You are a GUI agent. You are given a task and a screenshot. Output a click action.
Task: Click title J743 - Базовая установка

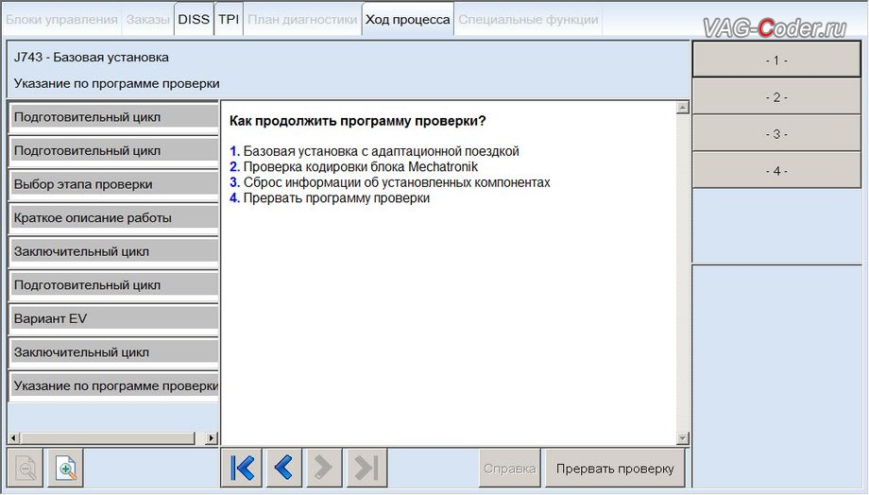92,57
